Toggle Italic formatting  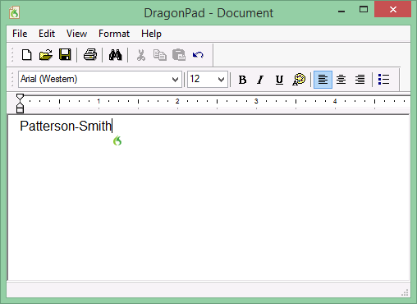tap(260, 80)
